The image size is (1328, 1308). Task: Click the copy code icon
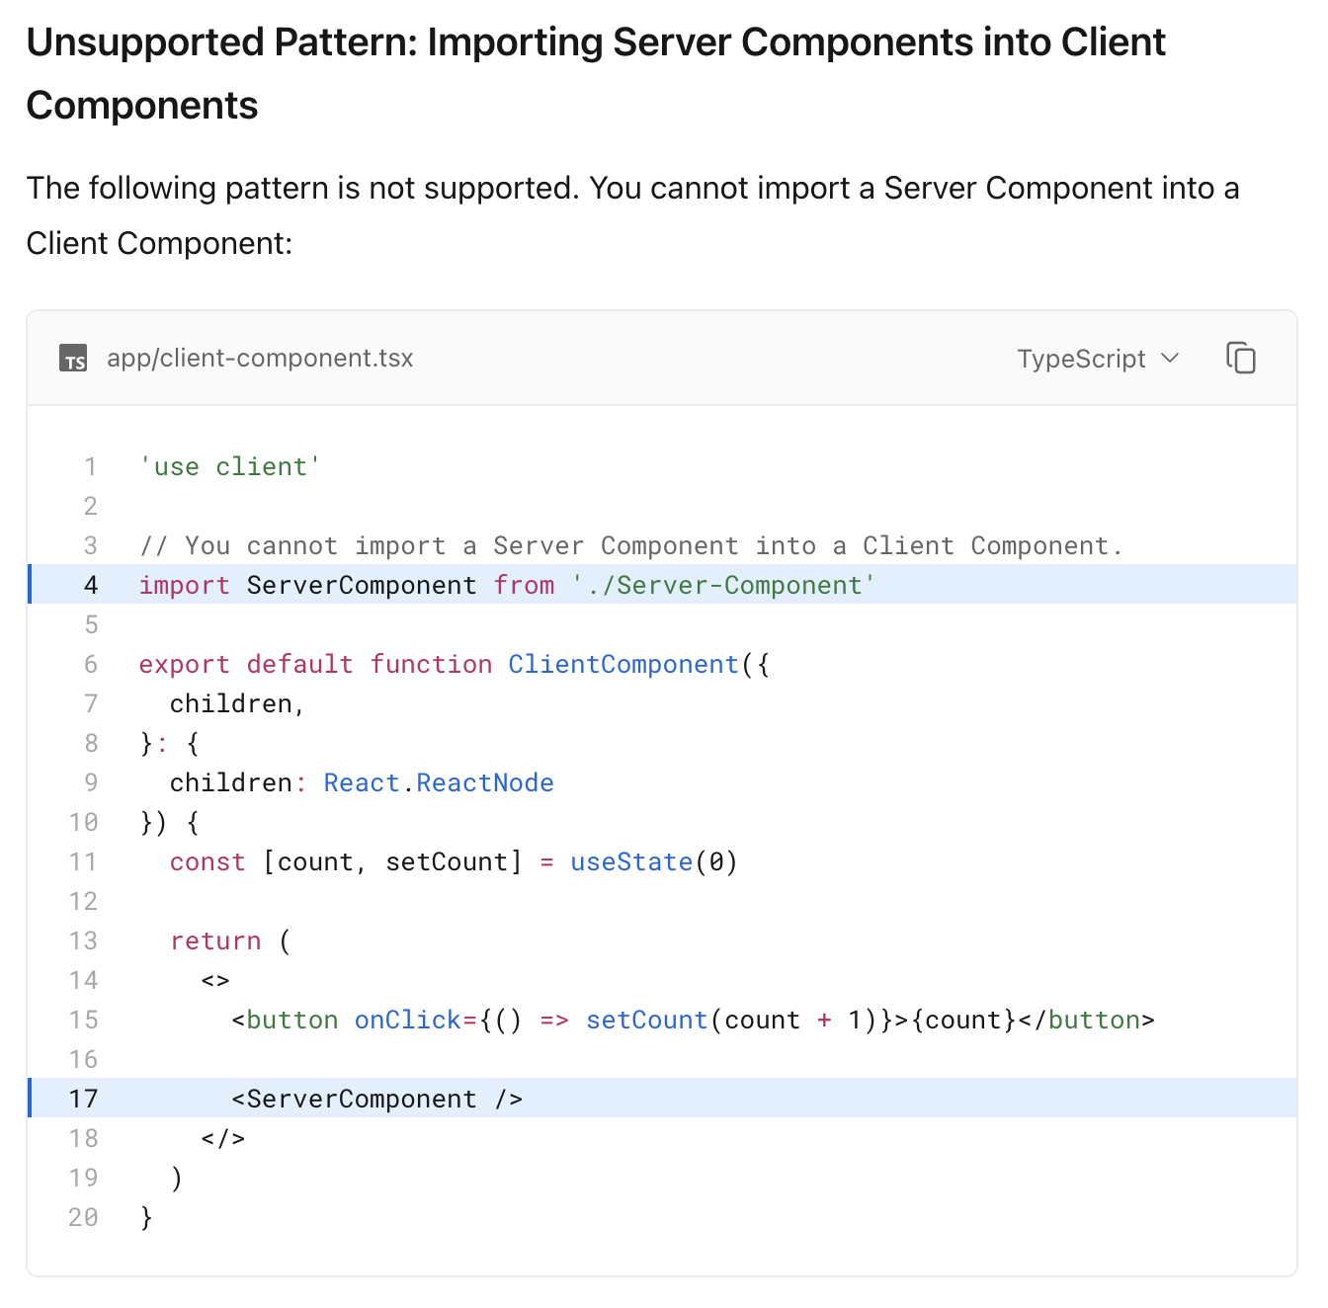(x=1241, y=358)
